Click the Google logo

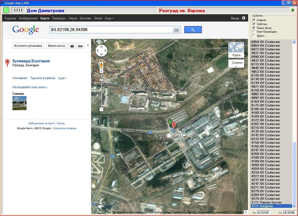pos(26,30)
